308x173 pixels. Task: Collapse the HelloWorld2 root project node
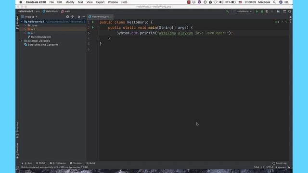click(x=22, y=22)
